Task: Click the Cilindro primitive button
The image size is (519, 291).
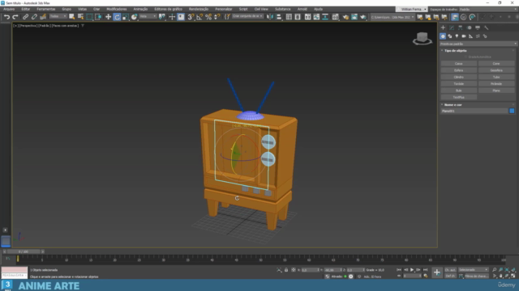Action: [x=459, y=77]
